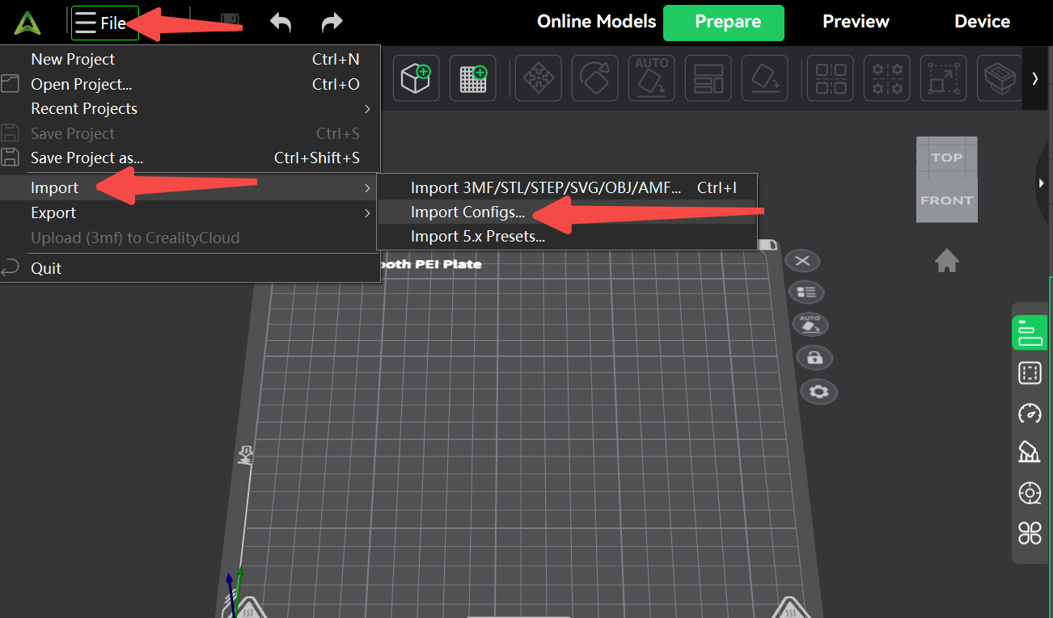The height and width of the screenshot is (618, 1053).
Task: Reset camera with the home icon
Action: 946,260
